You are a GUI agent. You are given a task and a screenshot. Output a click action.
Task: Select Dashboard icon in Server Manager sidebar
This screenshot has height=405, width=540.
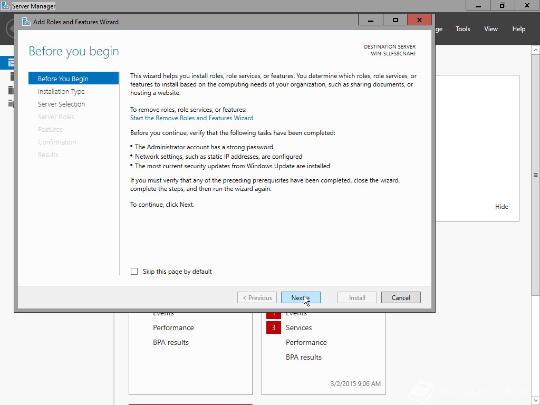click(11, 63)
